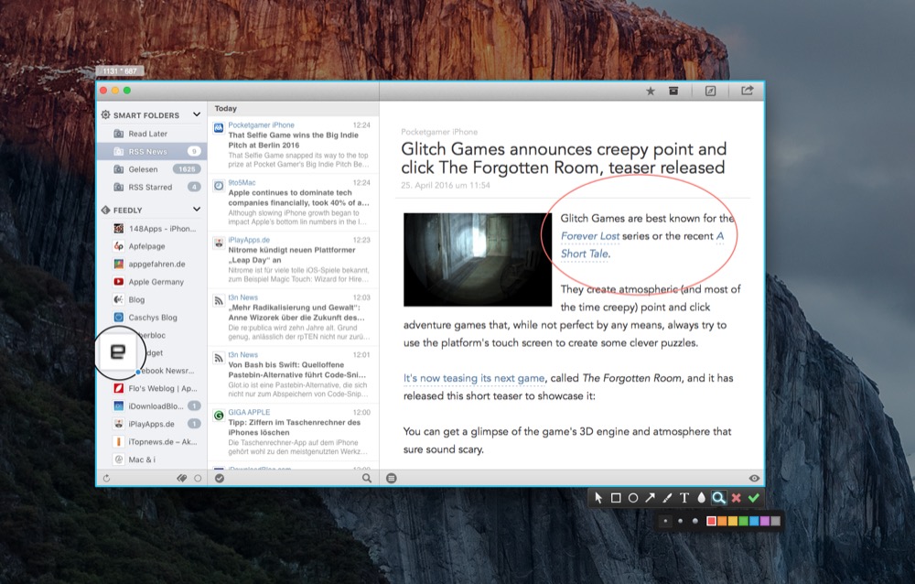This screenshot has width=915, height=584.
Task: Choose the green color swatch
Action: (743, 521)
